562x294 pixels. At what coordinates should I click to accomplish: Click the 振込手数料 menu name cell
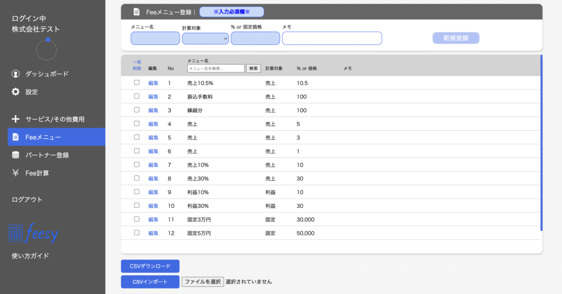[200, 97]
